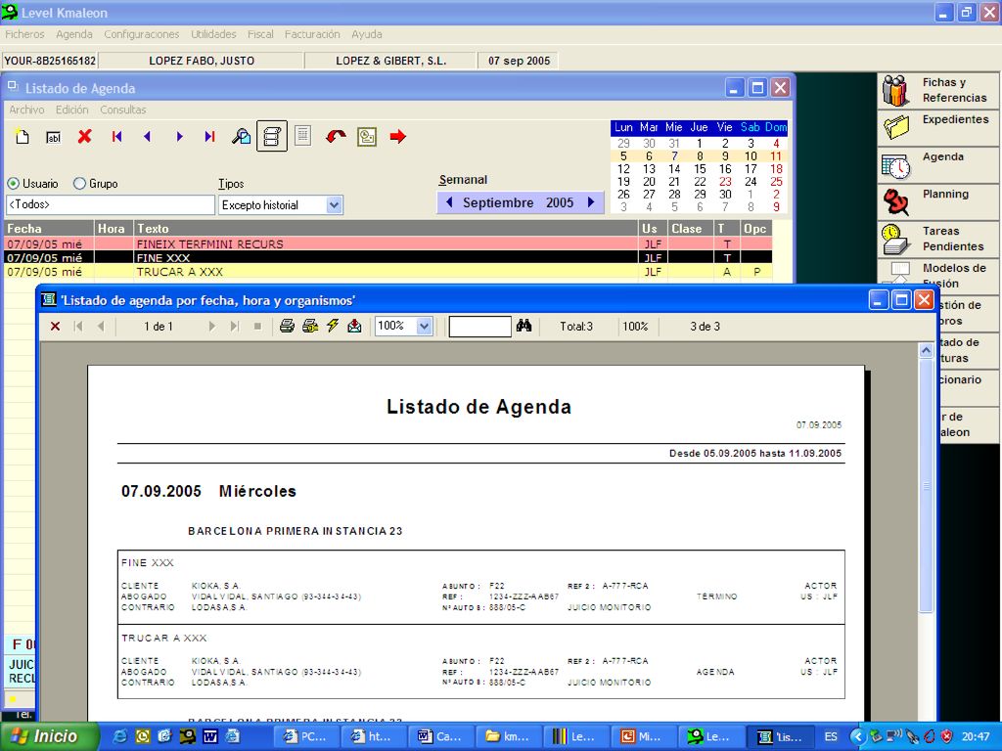The width and height of the screenshot is (1002, 751).
Task: Click the binoculars search icon in report viewer
Action: click(524, 326)
